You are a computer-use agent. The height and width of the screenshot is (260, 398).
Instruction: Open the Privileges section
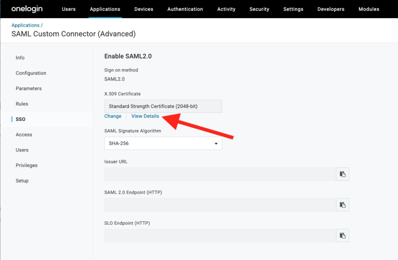pyautogui.click(x=26, y=165)
